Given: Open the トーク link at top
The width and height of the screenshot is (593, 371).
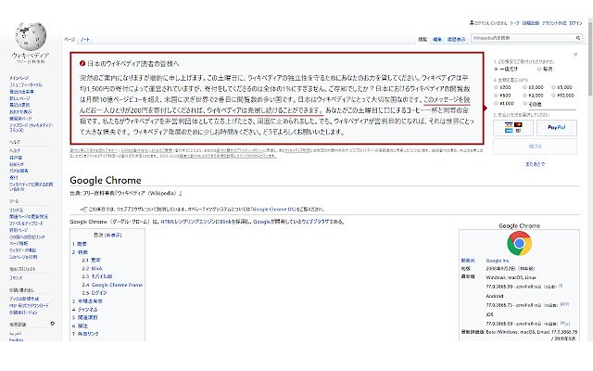Looking at the screenshot, I should coord(514,23).
